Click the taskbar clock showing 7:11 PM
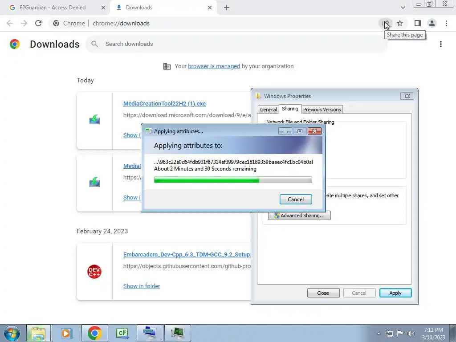The height and width of the screenshot is (342, 456). (x=433, y=334)
